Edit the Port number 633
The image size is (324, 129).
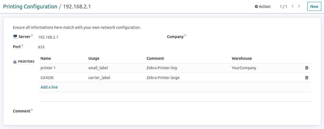click(95, 47)
